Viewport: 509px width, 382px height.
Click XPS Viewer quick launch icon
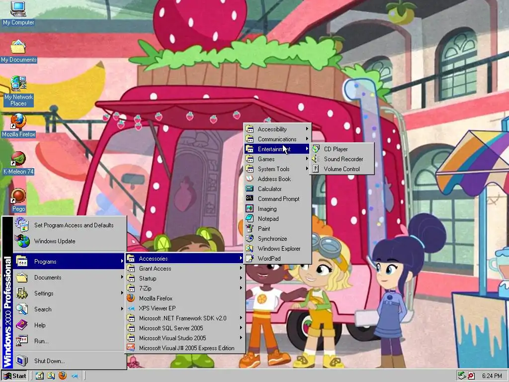point(75,376)
